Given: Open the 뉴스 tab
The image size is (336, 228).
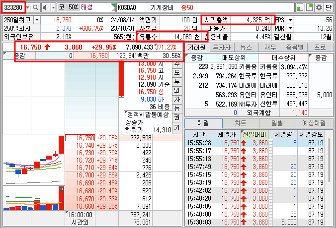Looking at the screenshot, I should (x=246, y=47).
